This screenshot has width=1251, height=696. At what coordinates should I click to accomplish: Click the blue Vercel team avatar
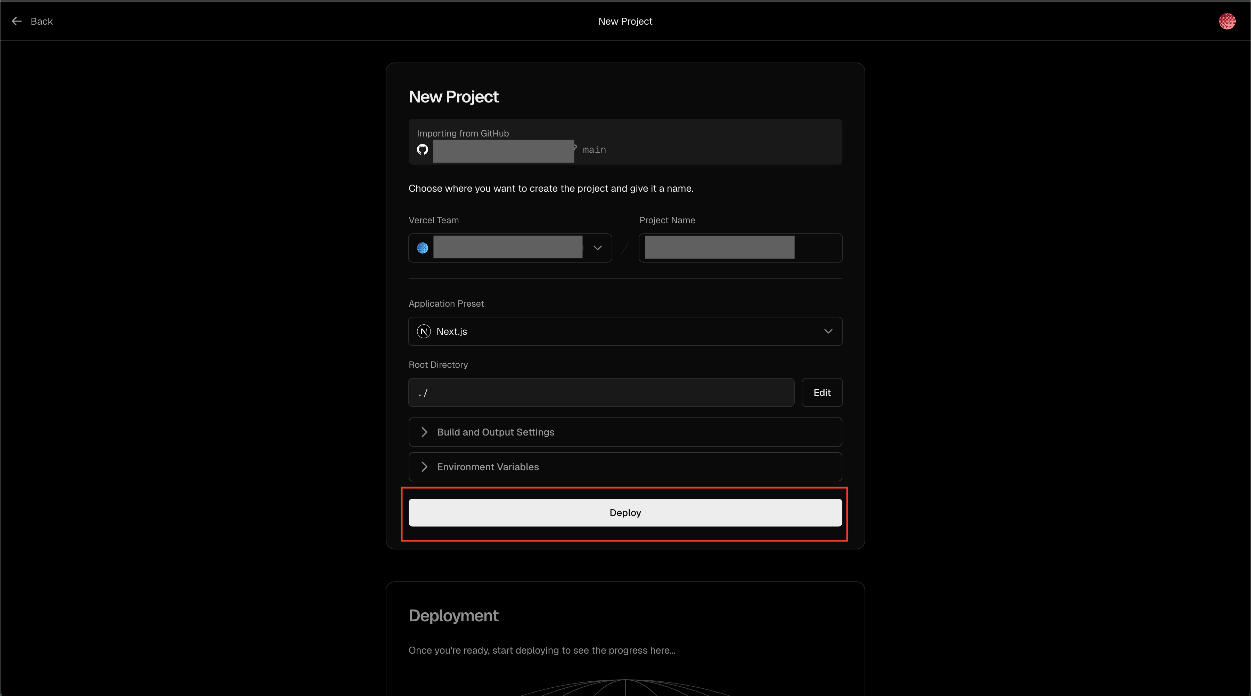pos(423,248)
